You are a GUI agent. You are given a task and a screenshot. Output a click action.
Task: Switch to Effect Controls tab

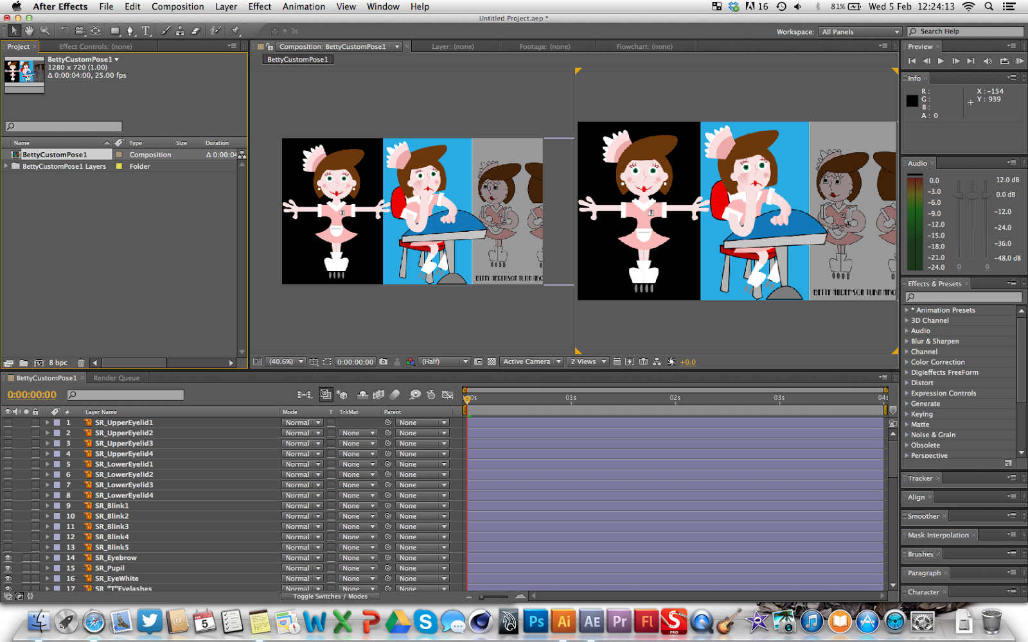click(96, 46)
